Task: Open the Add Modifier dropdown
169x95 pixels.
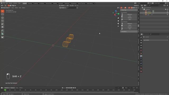Action: pyautogui.click(x=156, y=40)
